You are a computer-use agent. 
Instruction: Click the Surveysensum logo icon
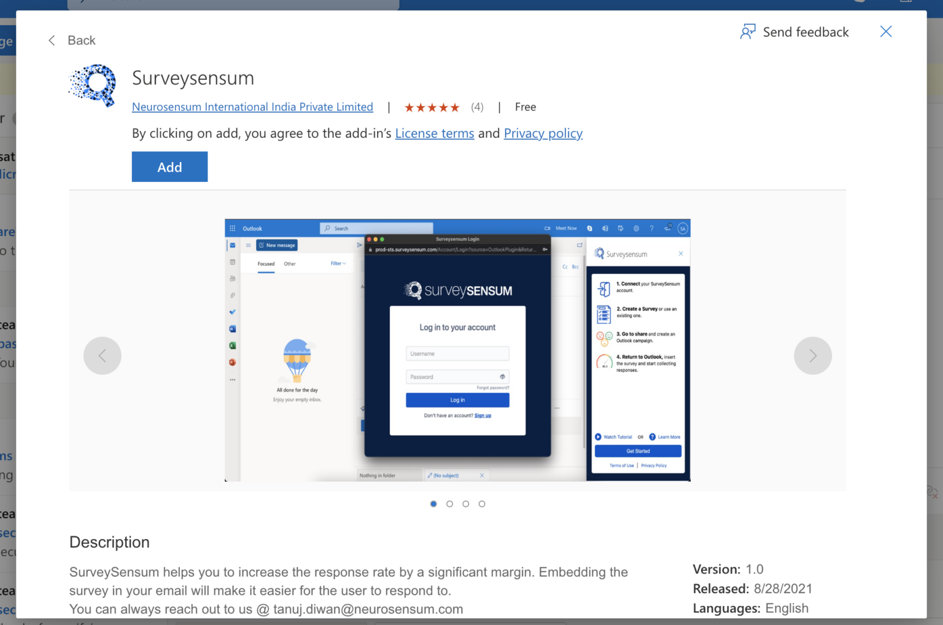92,85
